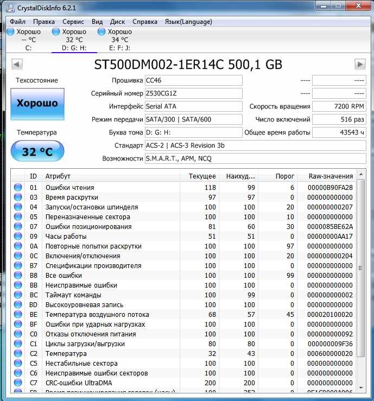
Task: Click the Буква тома field
Action: 194,132
